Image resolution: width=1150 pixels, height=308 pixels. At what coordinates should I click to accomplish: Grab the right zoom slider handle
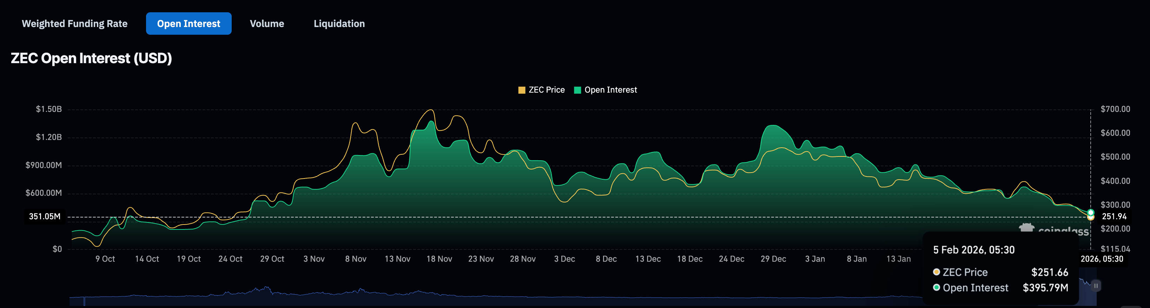tap(1096, 286)
